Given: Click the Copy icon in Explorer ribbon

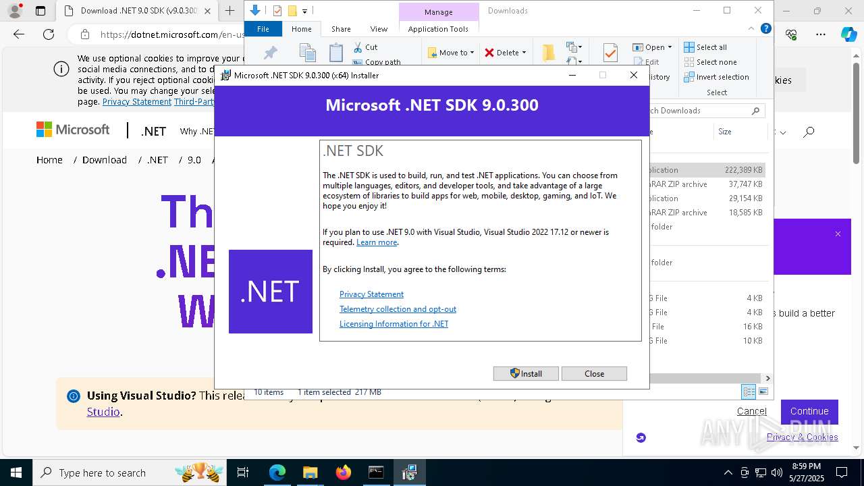Looking at the screenshot, I should 308,53.
